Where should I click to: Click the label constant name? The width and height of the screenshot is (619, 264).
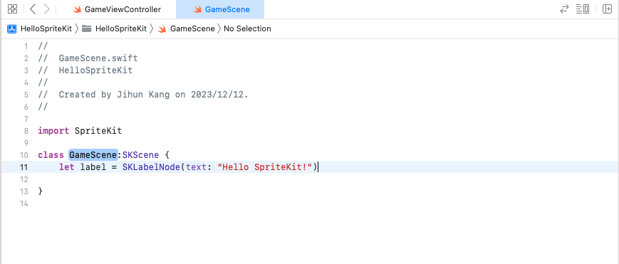[x=93, y=167]
